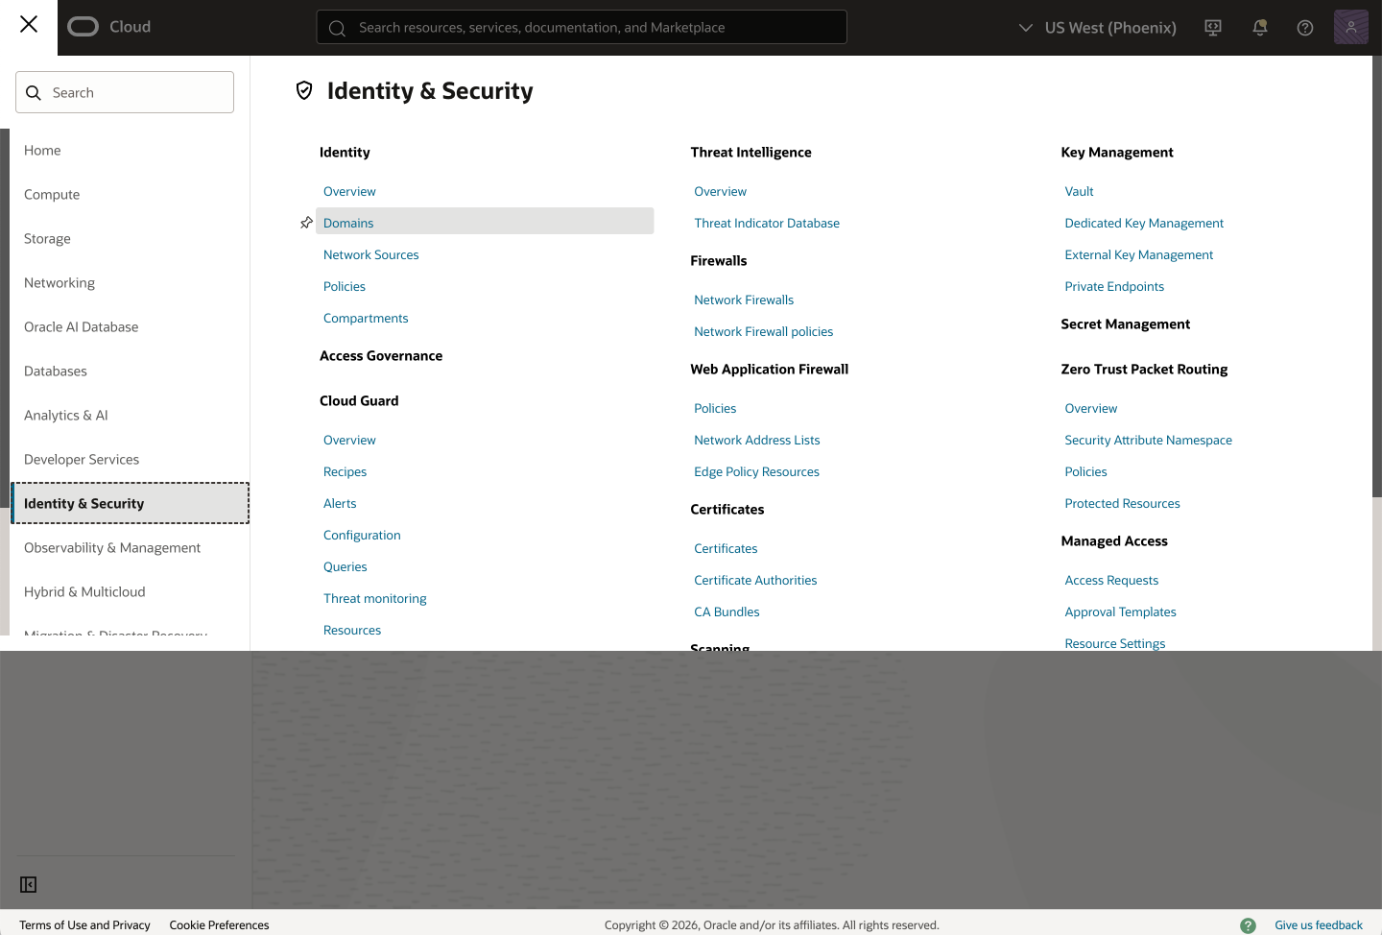Open Compartments link

pos(366,319)
